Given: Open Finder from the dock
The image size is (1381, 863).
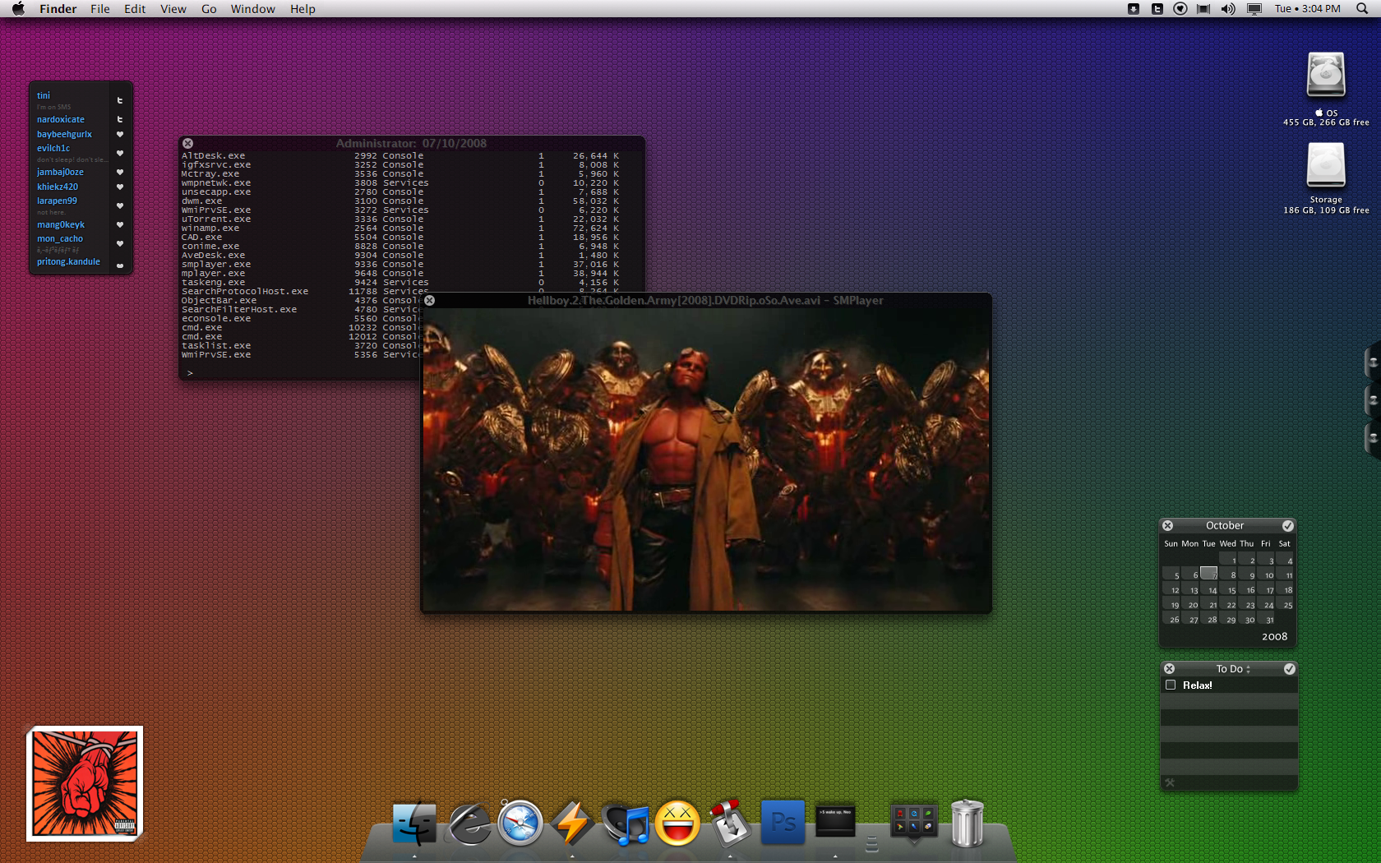Looking at the screenshot, I should pyautogui.click(x=414, y=824).
